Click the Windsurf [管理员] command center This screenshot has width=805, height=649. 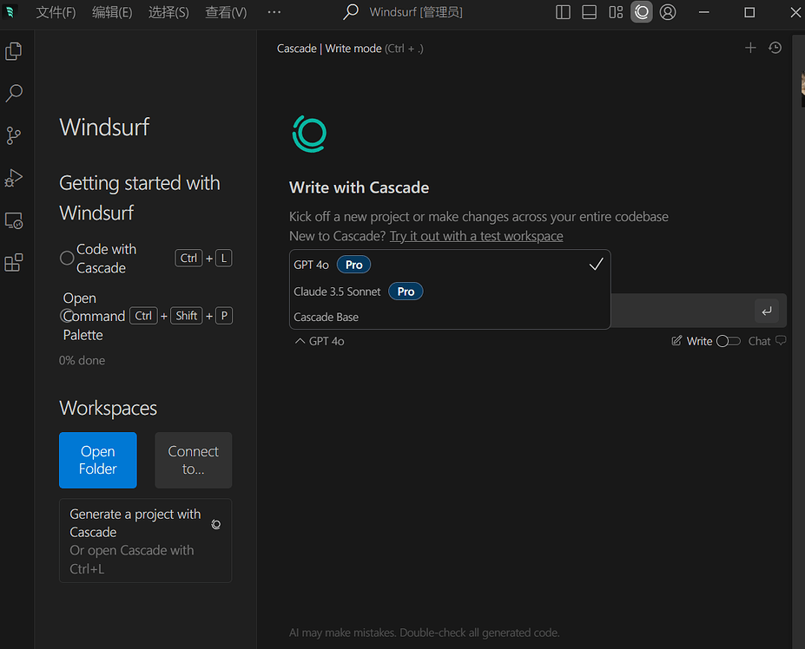point(416,12)
